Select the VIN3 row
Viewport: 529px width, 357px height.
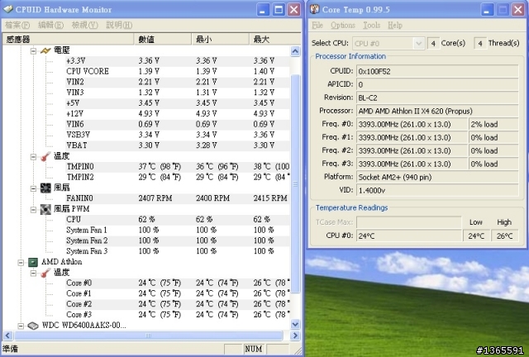178,93
